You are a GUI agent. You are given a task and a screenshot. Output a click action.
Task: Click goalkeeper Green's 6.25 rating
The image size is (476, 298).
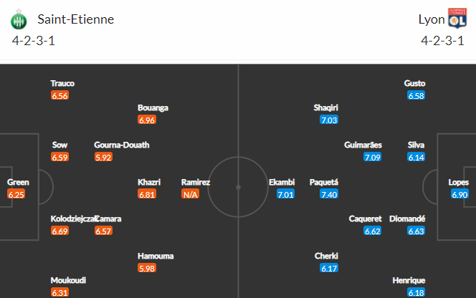click(x=16, y=194)
